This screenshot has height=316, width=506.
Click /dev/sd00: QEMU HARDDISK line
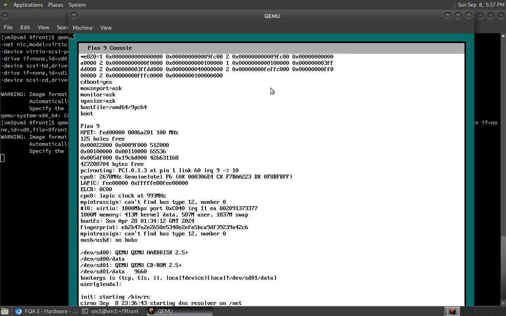point(134,252)
